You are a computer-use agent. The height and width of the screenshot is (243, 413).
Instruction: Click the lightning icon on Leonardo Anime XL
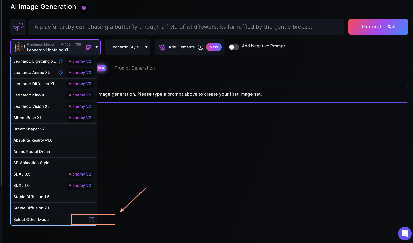tap(61, 73)
